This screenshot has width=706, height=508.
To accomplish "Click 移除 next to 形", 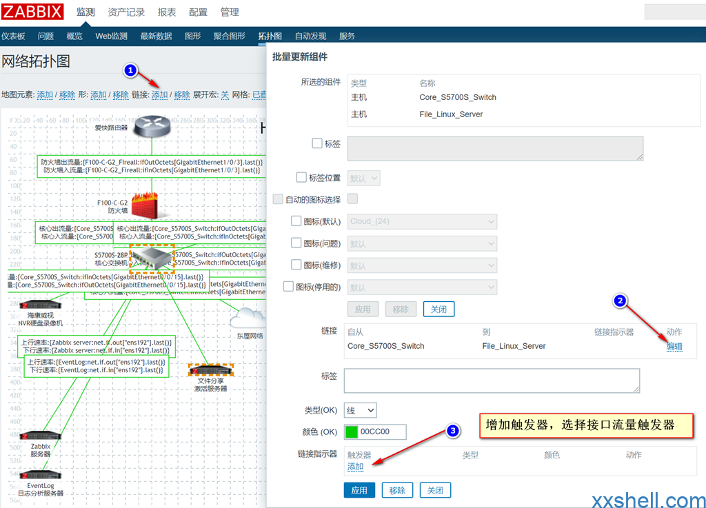I will (x=121, y=94).
